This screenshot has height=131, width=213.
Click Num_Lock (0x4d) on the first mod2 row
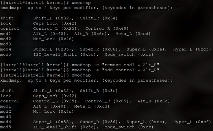(x=53, y=39)
